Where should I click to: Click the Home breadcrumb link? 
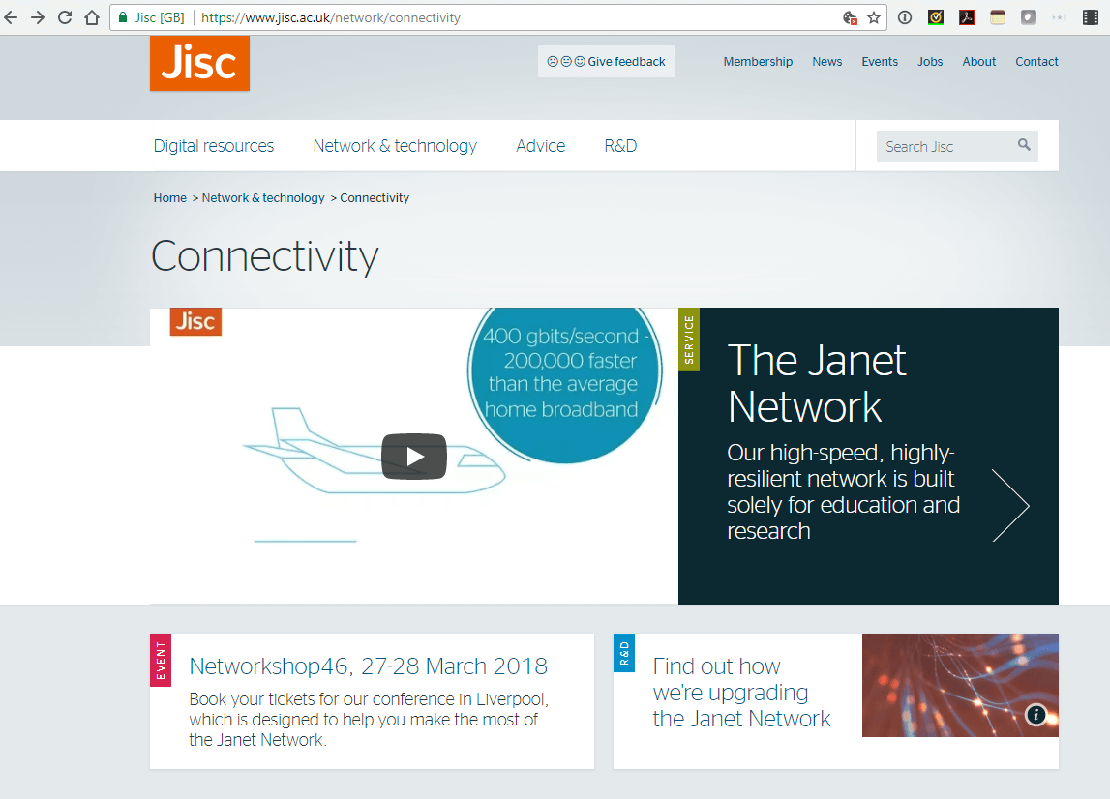click(x=169, y=197)
